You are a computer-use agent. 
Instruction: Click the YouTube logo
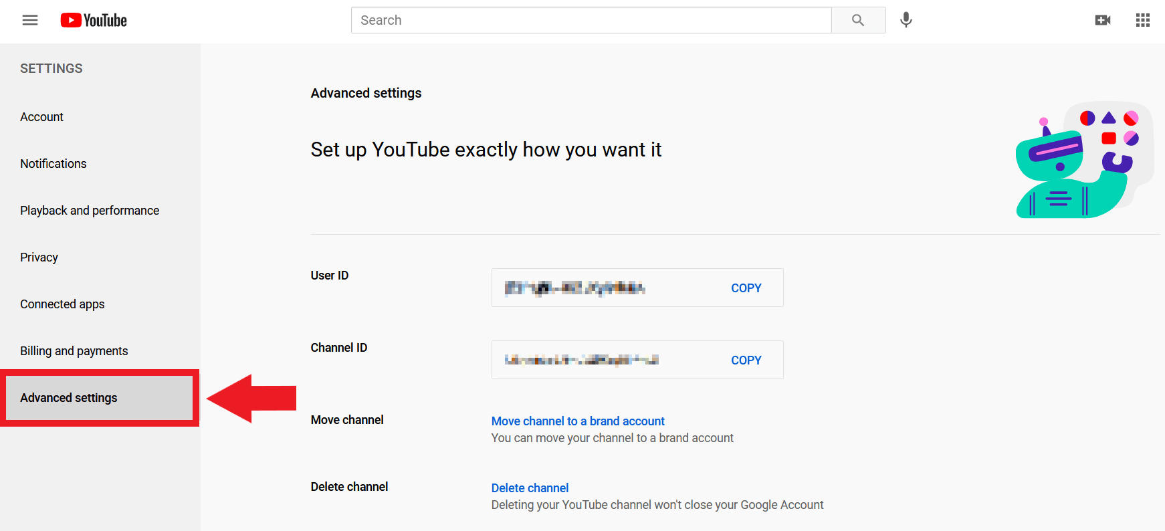(94, 20)
